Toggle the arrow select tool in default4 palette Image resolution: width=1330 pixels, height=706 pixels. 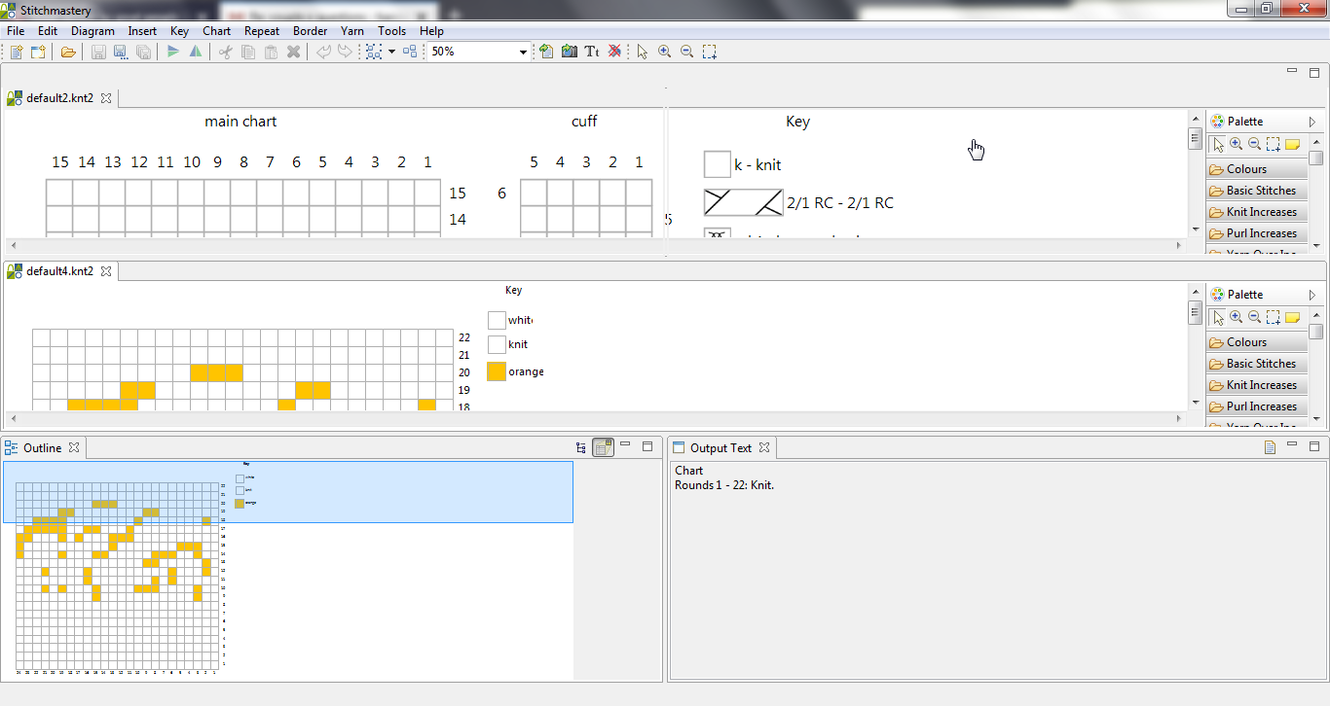(1217, 317)
